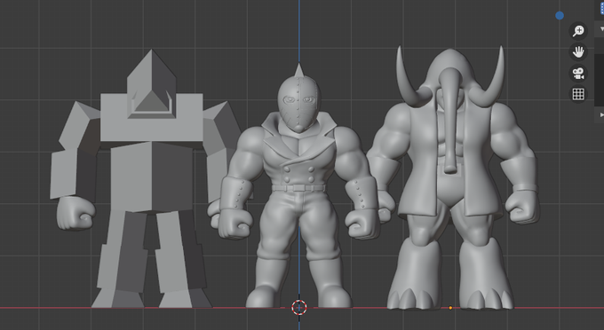Viewport: 604px width, 330px height.
Task: Click the hand pan view icon
Action: pos(578,52)
